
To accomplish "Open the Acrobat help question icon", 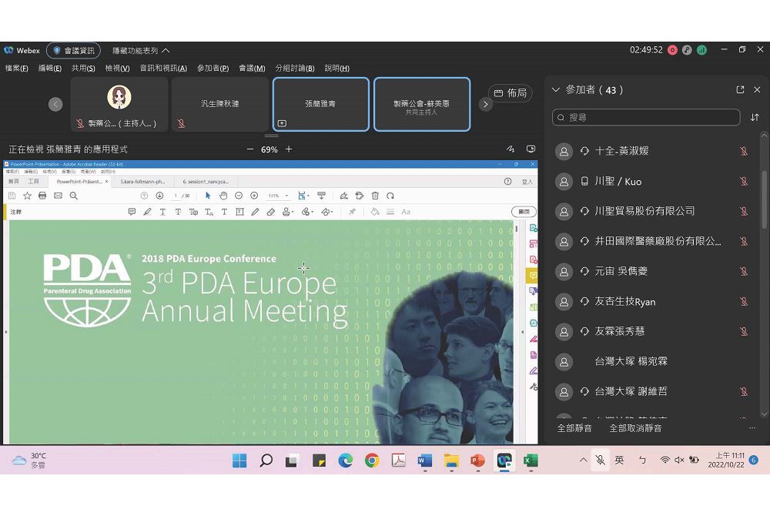I will click(x=507, y=182).
